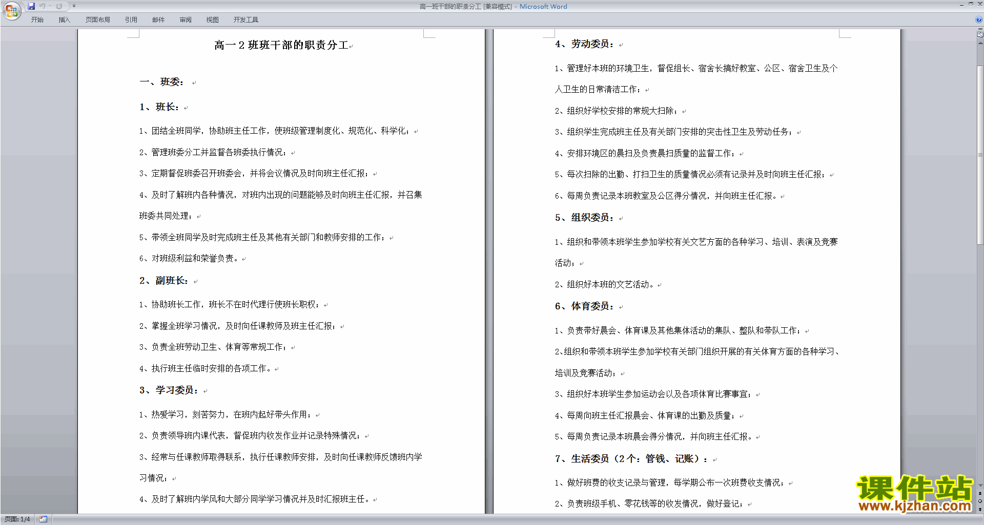Click the line 6、对班级利益和荣誉负责
The height and width of the screenshot is (525, 984).
point(190,259)
